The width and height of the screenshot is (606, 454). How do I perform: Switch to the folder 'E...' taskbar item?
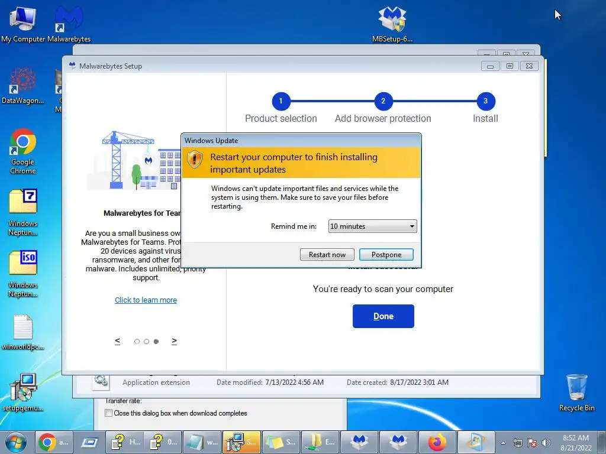pos(320,442)
